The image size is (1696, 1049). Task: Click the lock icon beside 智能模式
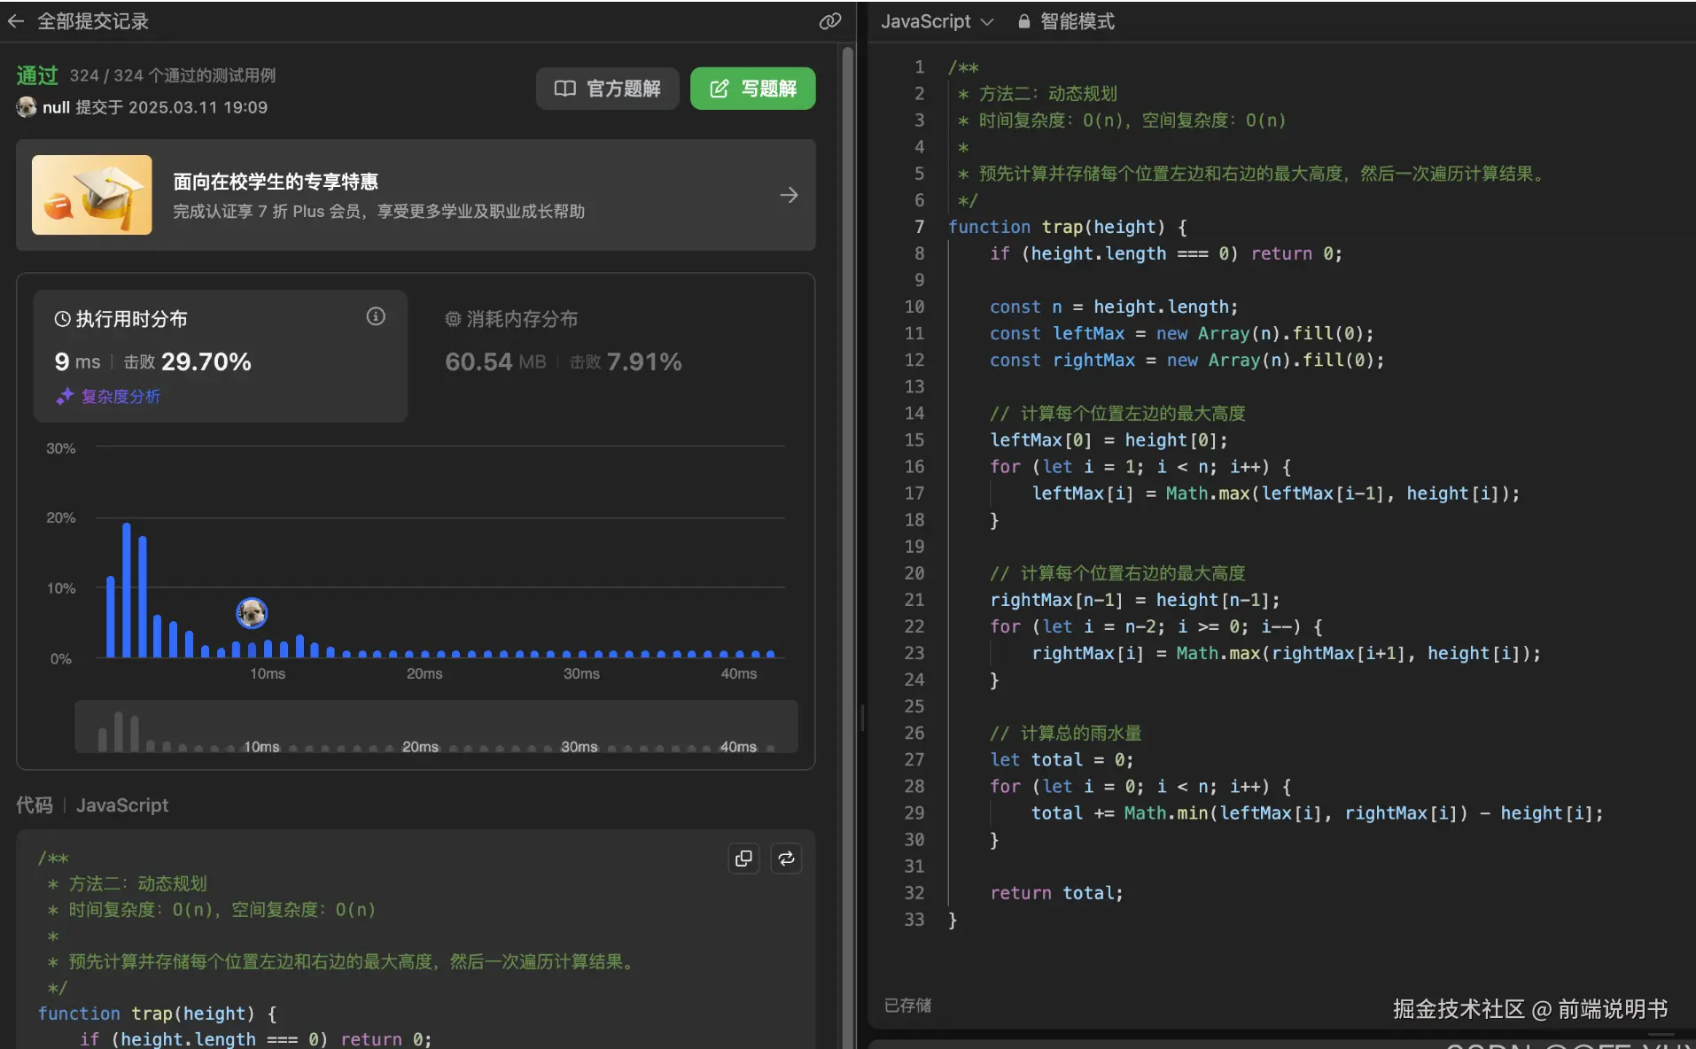pos(1023,21)
